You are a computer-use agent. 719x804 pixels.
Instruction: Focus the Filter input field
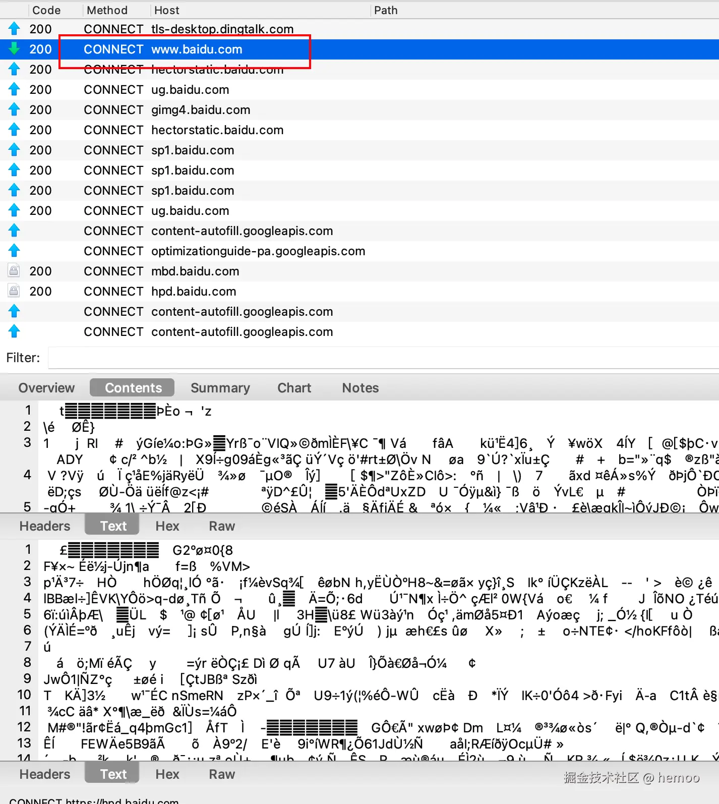coord(383,358)
